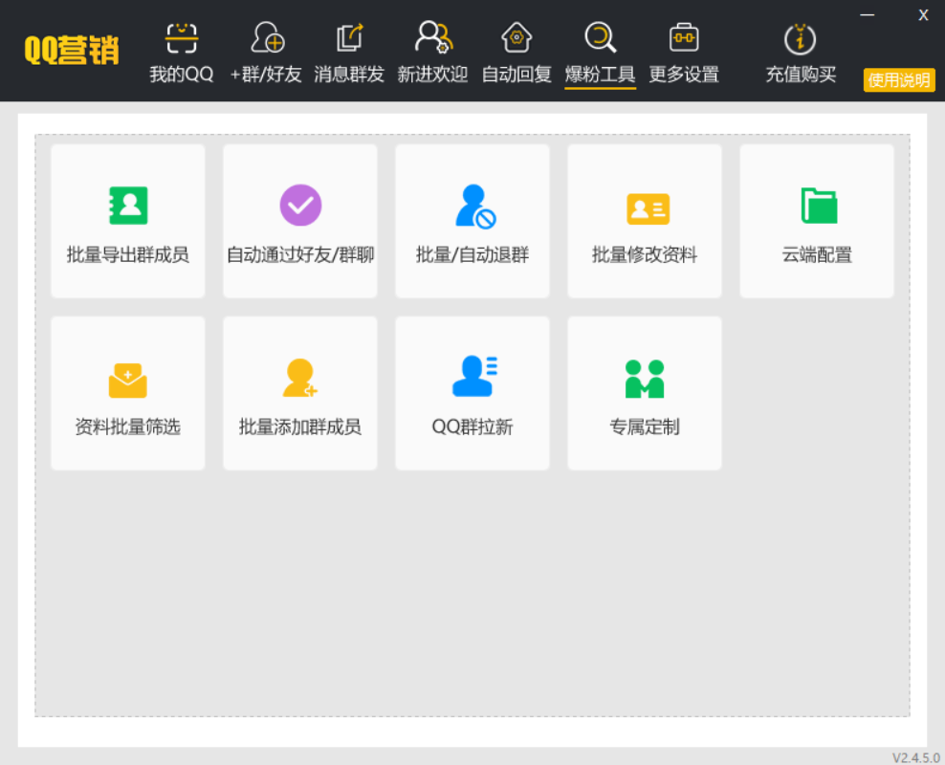This screenshot has width=945, height=765.
Task: Click the green contacts book icon
Action: pyautogui.click(x=128, y=206)
